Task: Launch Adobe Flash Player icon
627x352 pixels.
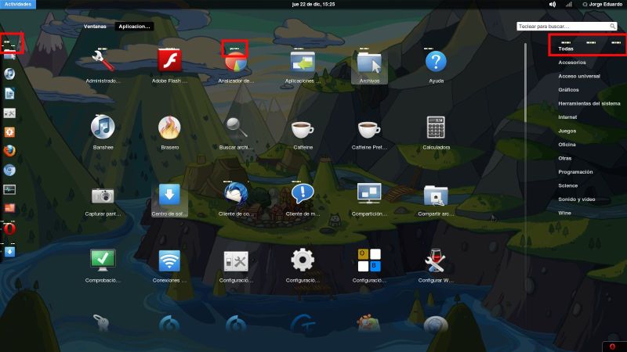Action: point(169,61)
